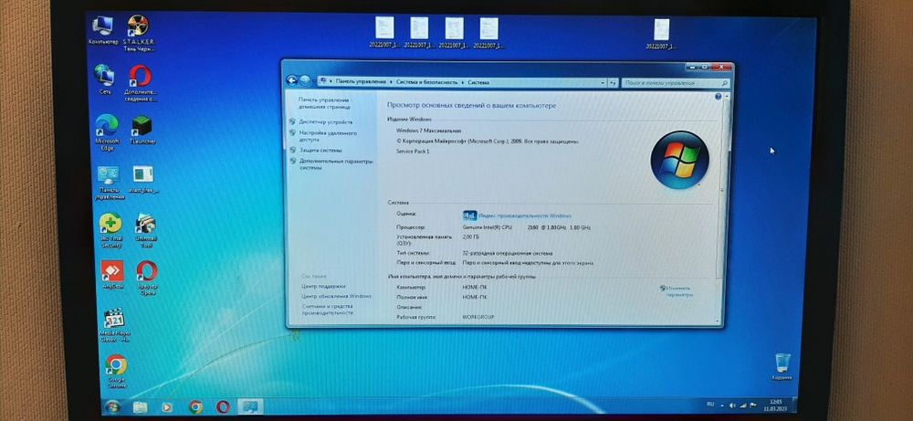The width and height of the screenshot is (913, 421).
Task: Open Дополнительные параметры системы link
Action: click(x=337, y=164)
